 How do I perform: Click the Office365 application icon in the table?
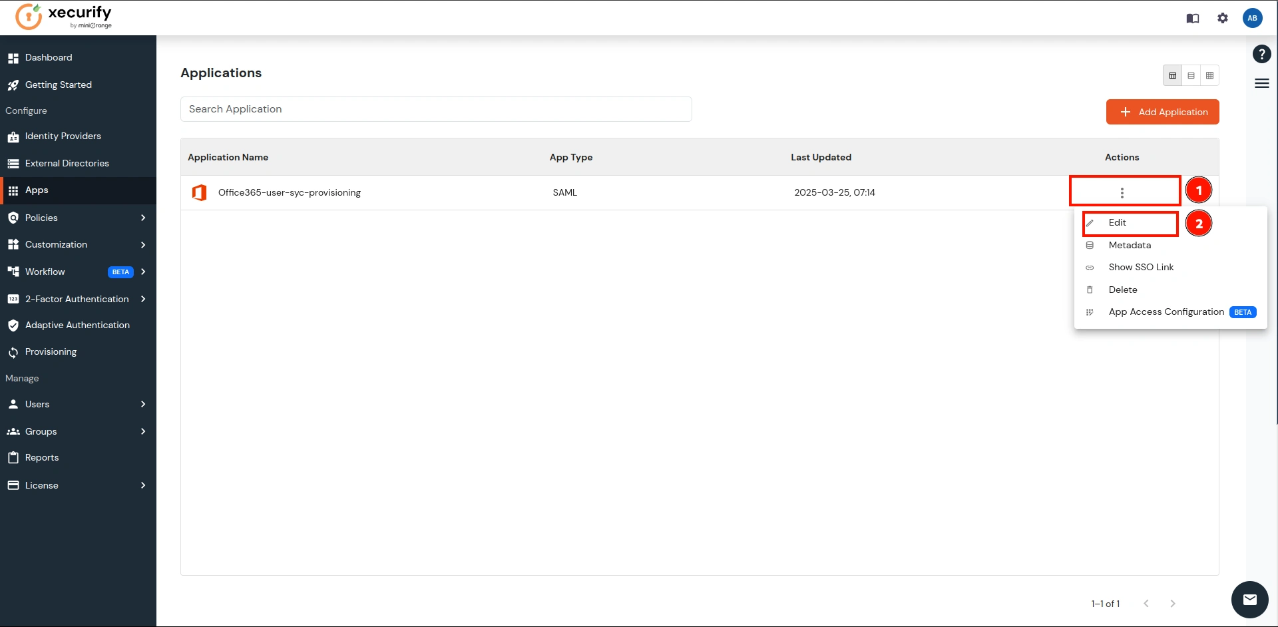tap(200, 192)
